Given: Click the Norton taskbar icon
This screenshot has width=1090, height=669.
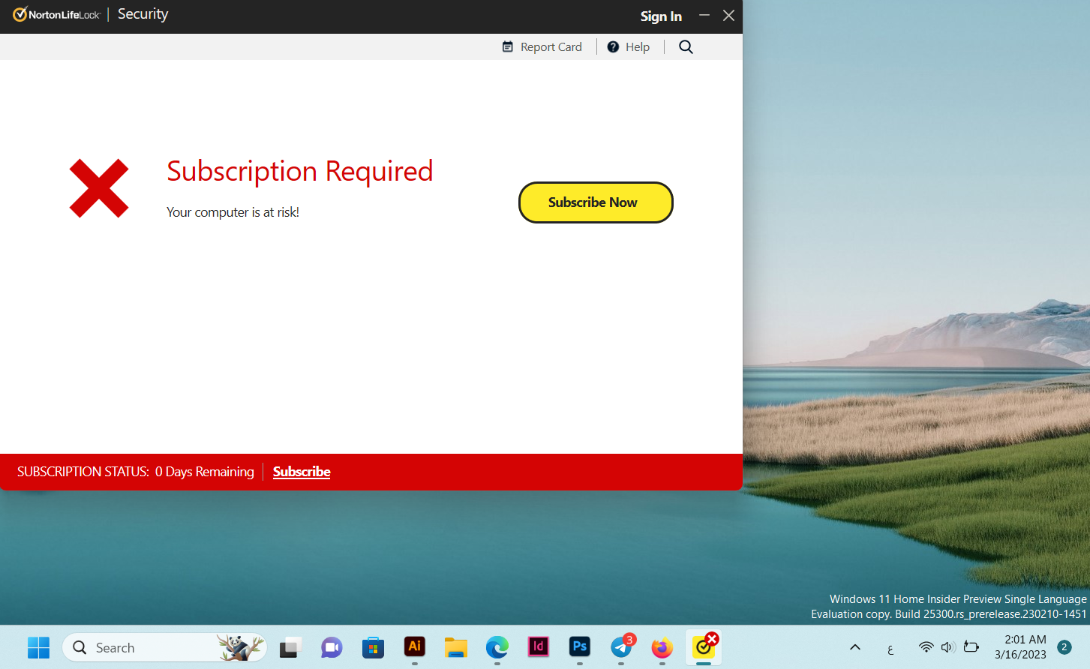Looking at the screenshot, I should click(704, 646).
